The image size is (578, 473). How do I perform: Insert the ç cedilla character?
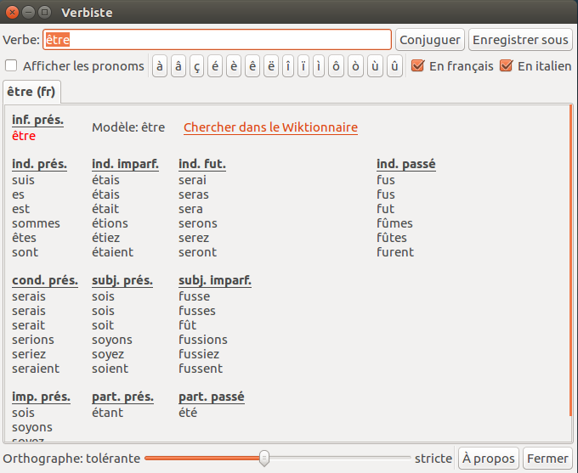click(196, 66)
